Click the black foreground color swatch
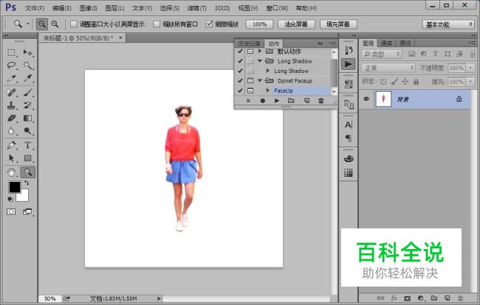This screenshot has height=305, width=480. (x=14, y=188)
